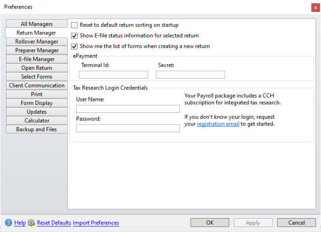
Task: Click the blue Help question mark icon
Action: 8,223
